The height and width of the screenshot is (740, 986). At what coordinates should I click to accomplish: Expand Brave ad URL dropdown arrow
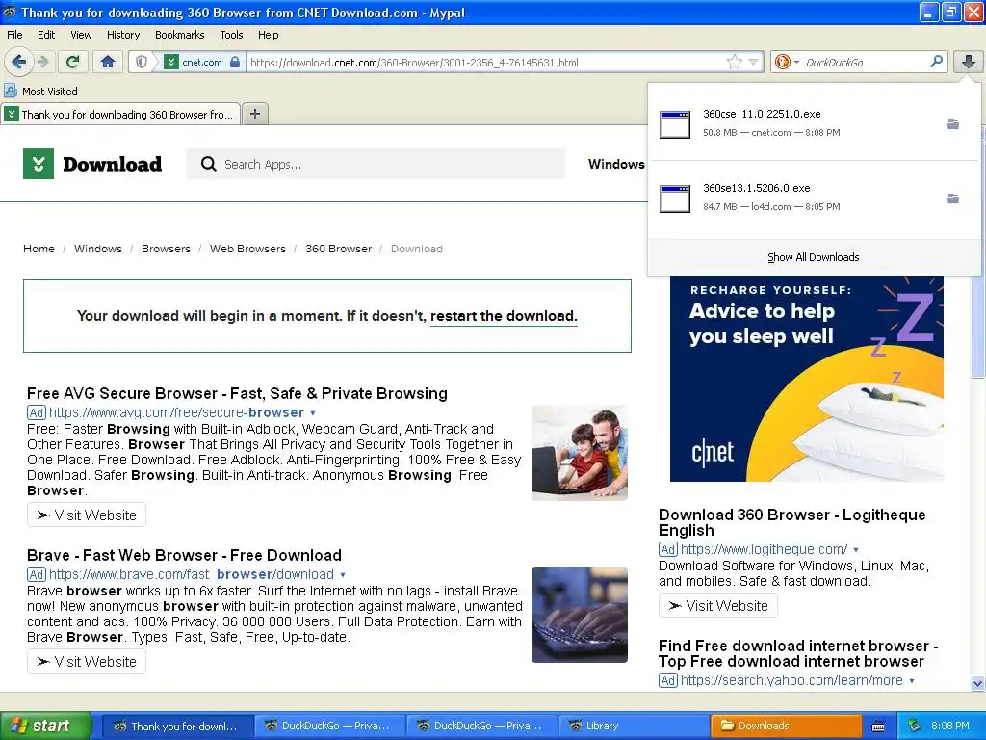coord(343,575)
